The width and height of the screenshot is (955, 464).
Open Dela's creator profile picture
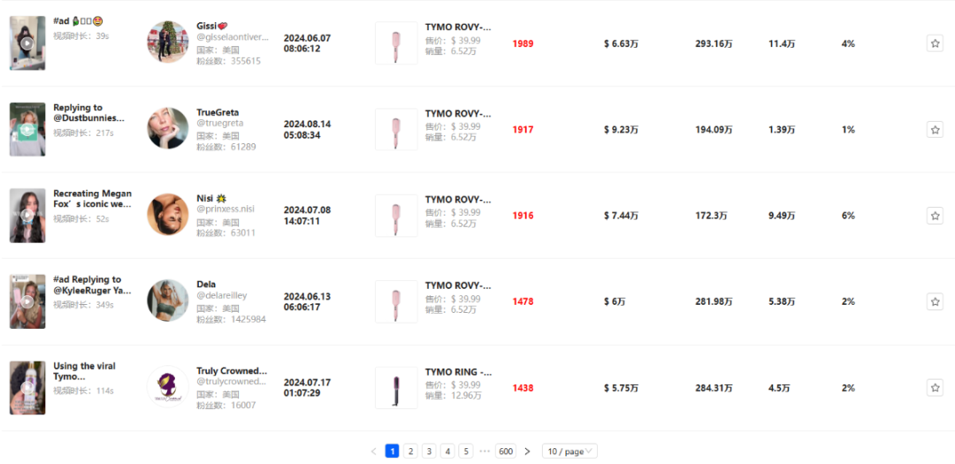[x=167, y=300]
